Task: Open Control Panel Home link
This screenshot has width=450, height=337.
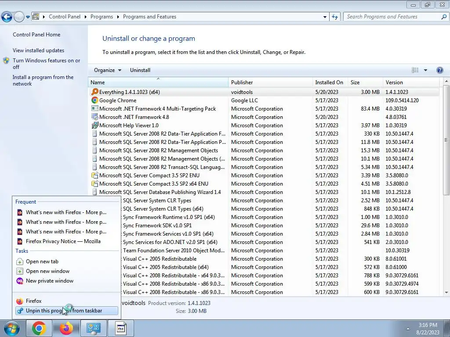Action: click(36, 34)
